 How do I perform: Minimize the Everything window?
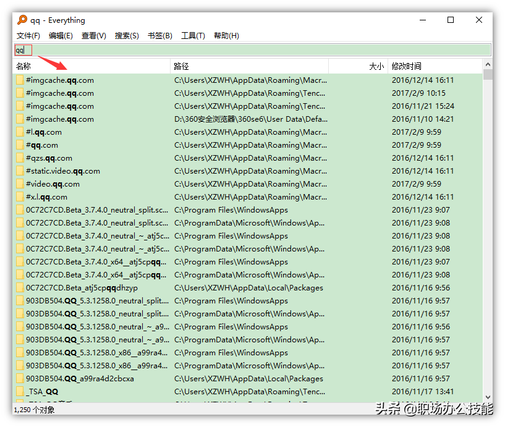[423, 20]
